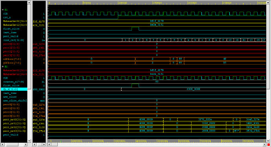Click waveform vertical scroll-up arrow

pos(268,3)
